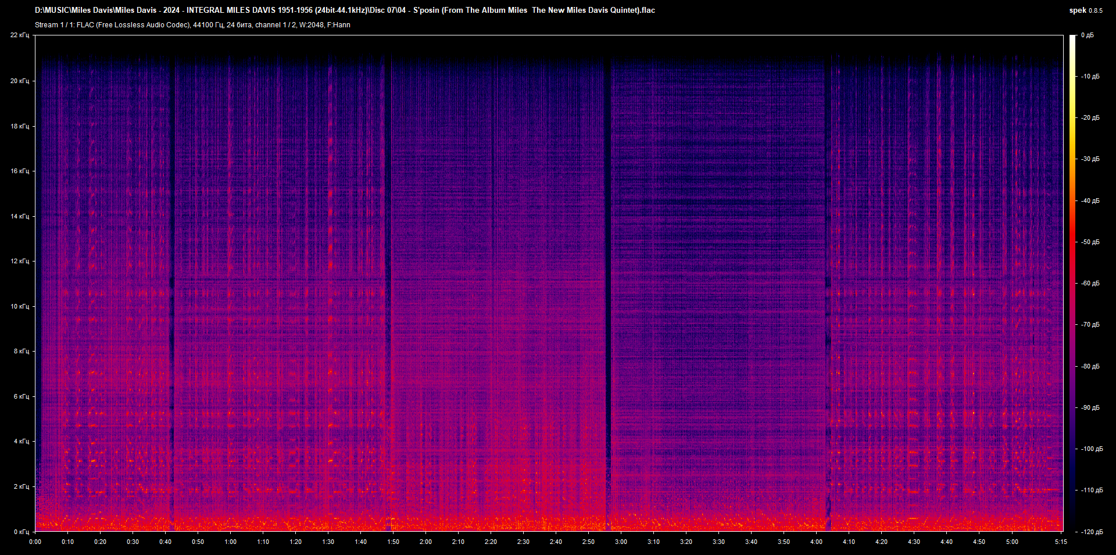Viewport: 1116px width, 555px height.
Task: Click the '-110 дБ' level scale label
Action: point(1091,490)
